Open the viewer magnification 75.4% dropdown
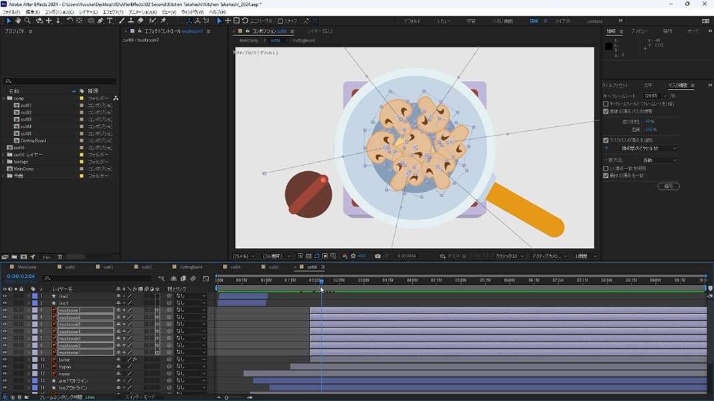The image size is (714, 401). tap(242, 256)
